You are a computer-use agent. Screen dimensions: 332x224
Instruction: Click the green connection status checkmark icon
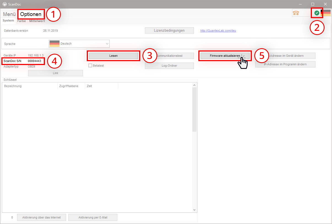(317, 13)
